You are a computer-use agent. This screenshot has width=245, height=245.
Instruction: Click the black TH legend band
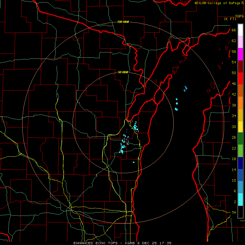pos(240,212)
